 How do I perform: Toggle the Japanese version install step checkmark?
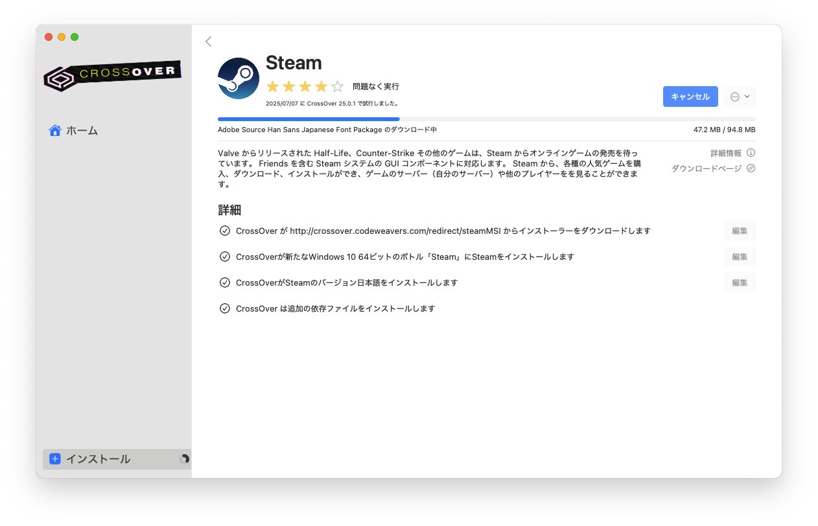click(225, 282)
